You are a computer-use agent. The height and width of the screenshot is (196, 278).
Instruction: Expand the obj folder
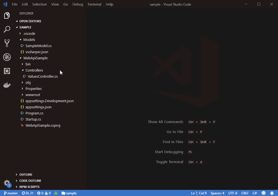tap(22, 82)
